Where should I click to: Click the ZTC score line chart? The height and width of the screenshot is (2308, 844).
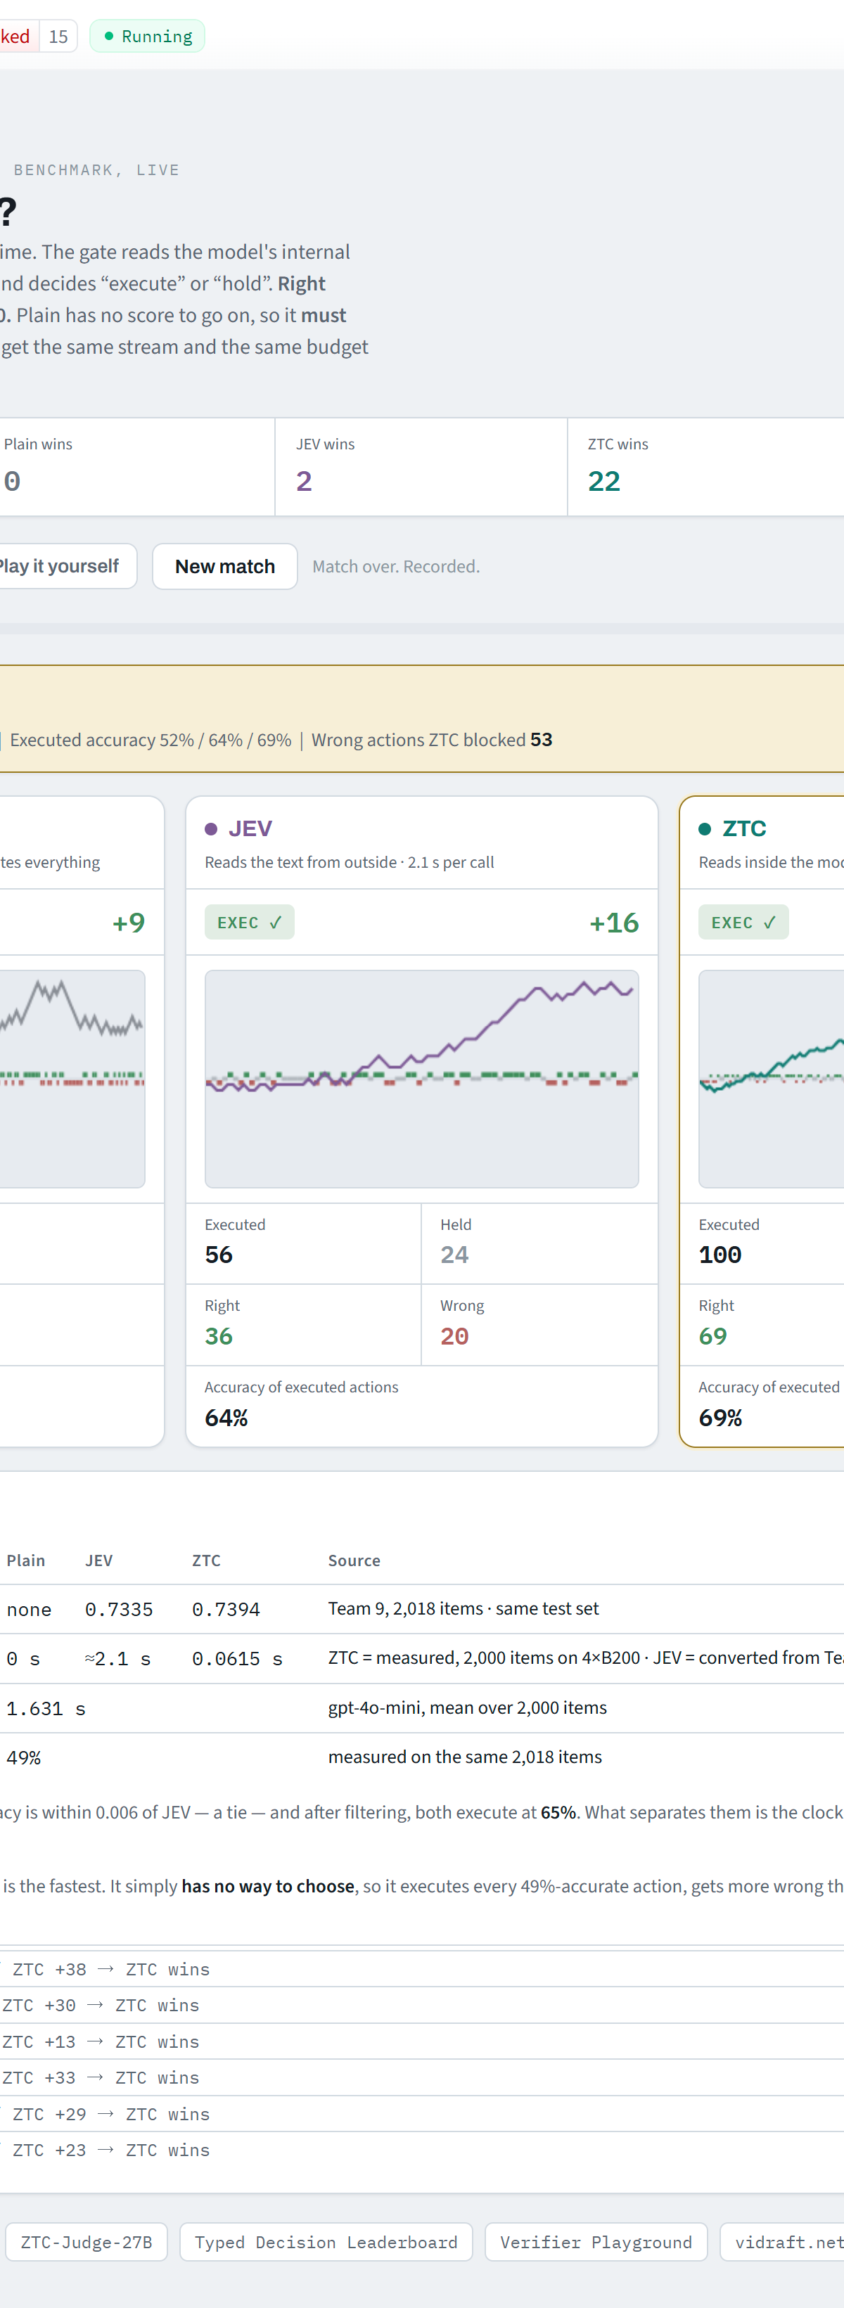pos(772,1079)
